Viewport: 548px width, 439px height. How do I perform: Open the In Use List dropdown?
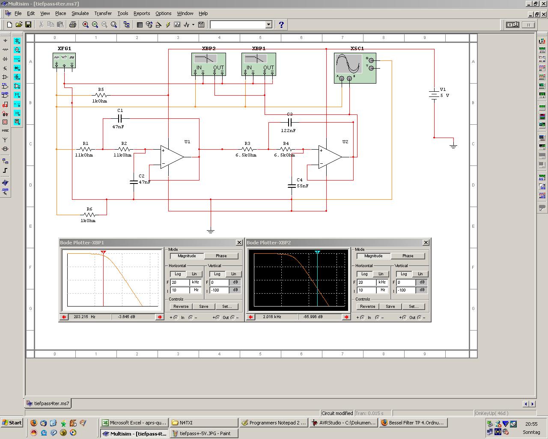click(x=269, y=25)
